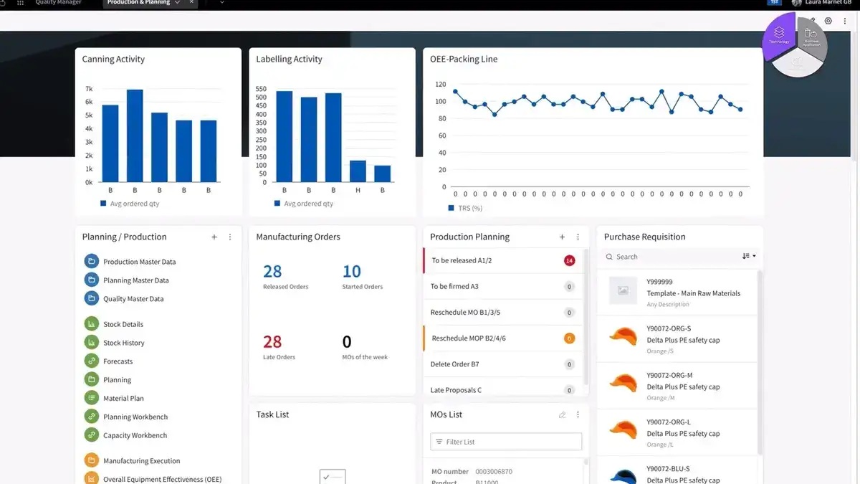Open the Y999999 Template placeholder thumbnail
This screenshot has width=860, height=484.
[x=623, y=290]
